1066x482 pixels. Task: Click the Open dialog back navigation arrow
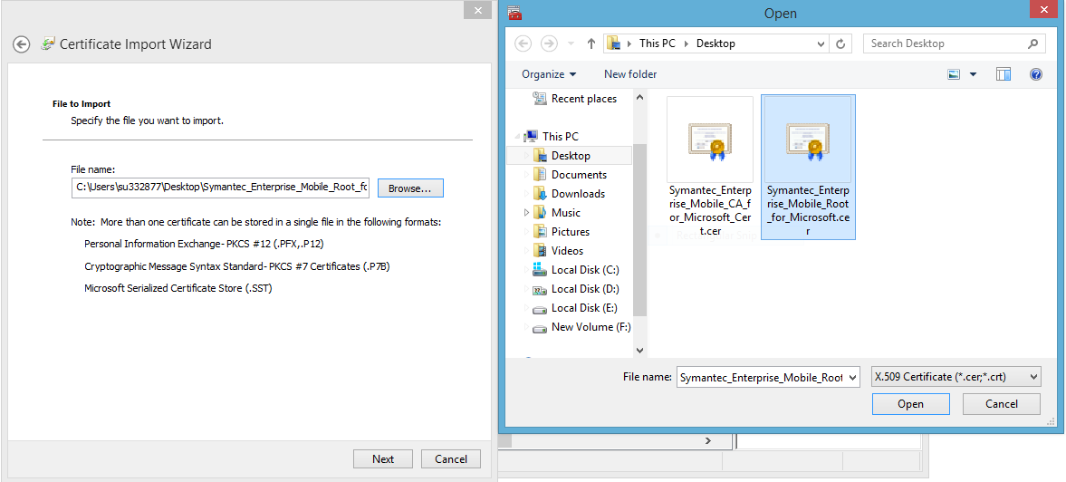click(523, 43)
